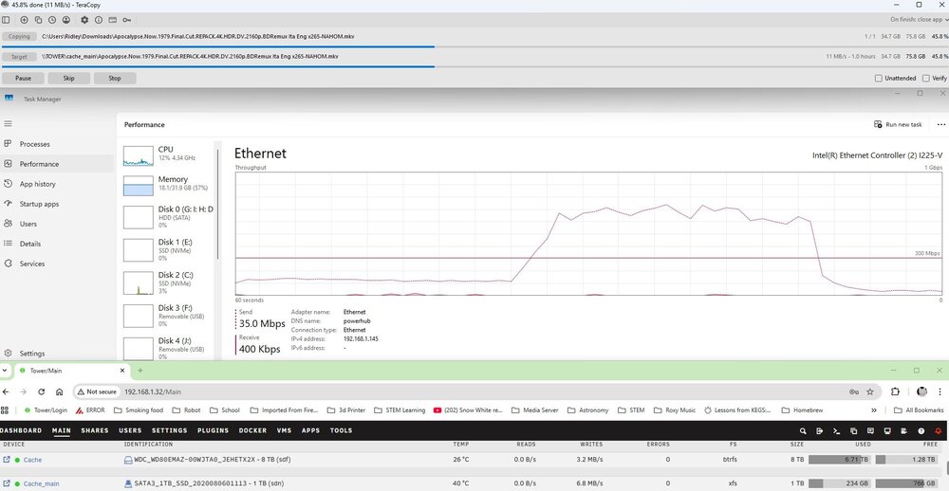Open Chrome tab search chevron
Screen dimensions: 949x491
pos(5,370)
